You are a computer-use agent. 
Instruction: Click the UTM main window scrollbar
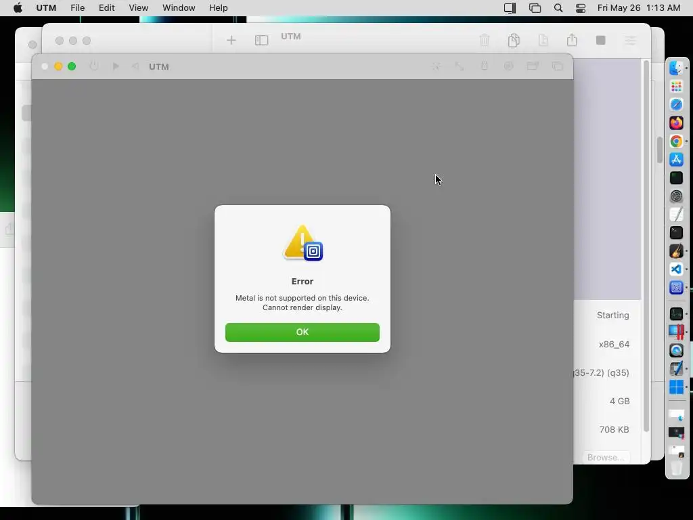(x=646, y=245)
